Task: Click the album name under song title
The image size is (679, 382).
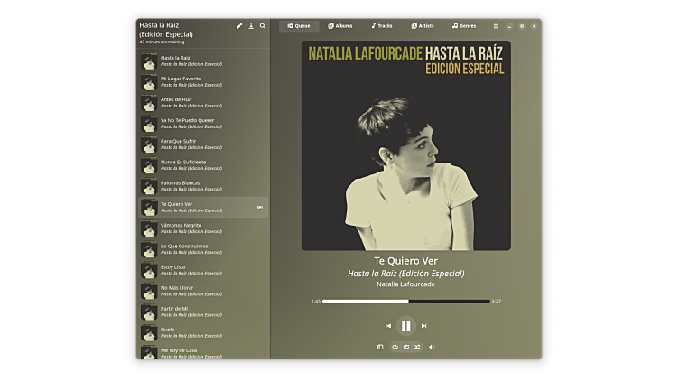Action: point(405,274)
